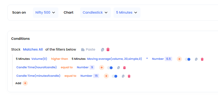Copy the minuteofcandle filter row
This screenshot has height=96, width=218.
click(123, 76)
